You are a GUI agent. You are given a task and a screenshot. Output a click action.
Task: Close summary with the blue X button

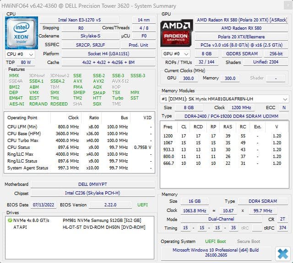click(282, 253)
